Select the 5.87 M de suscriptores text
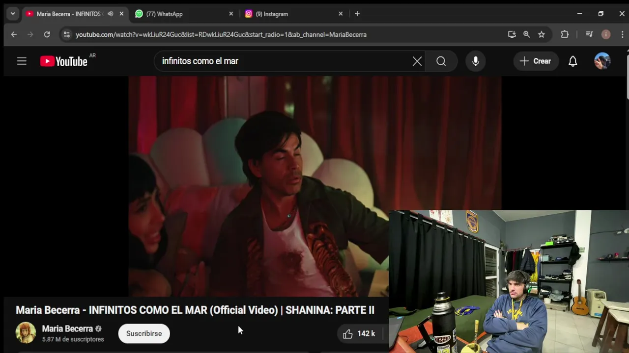 coord(73,339)
